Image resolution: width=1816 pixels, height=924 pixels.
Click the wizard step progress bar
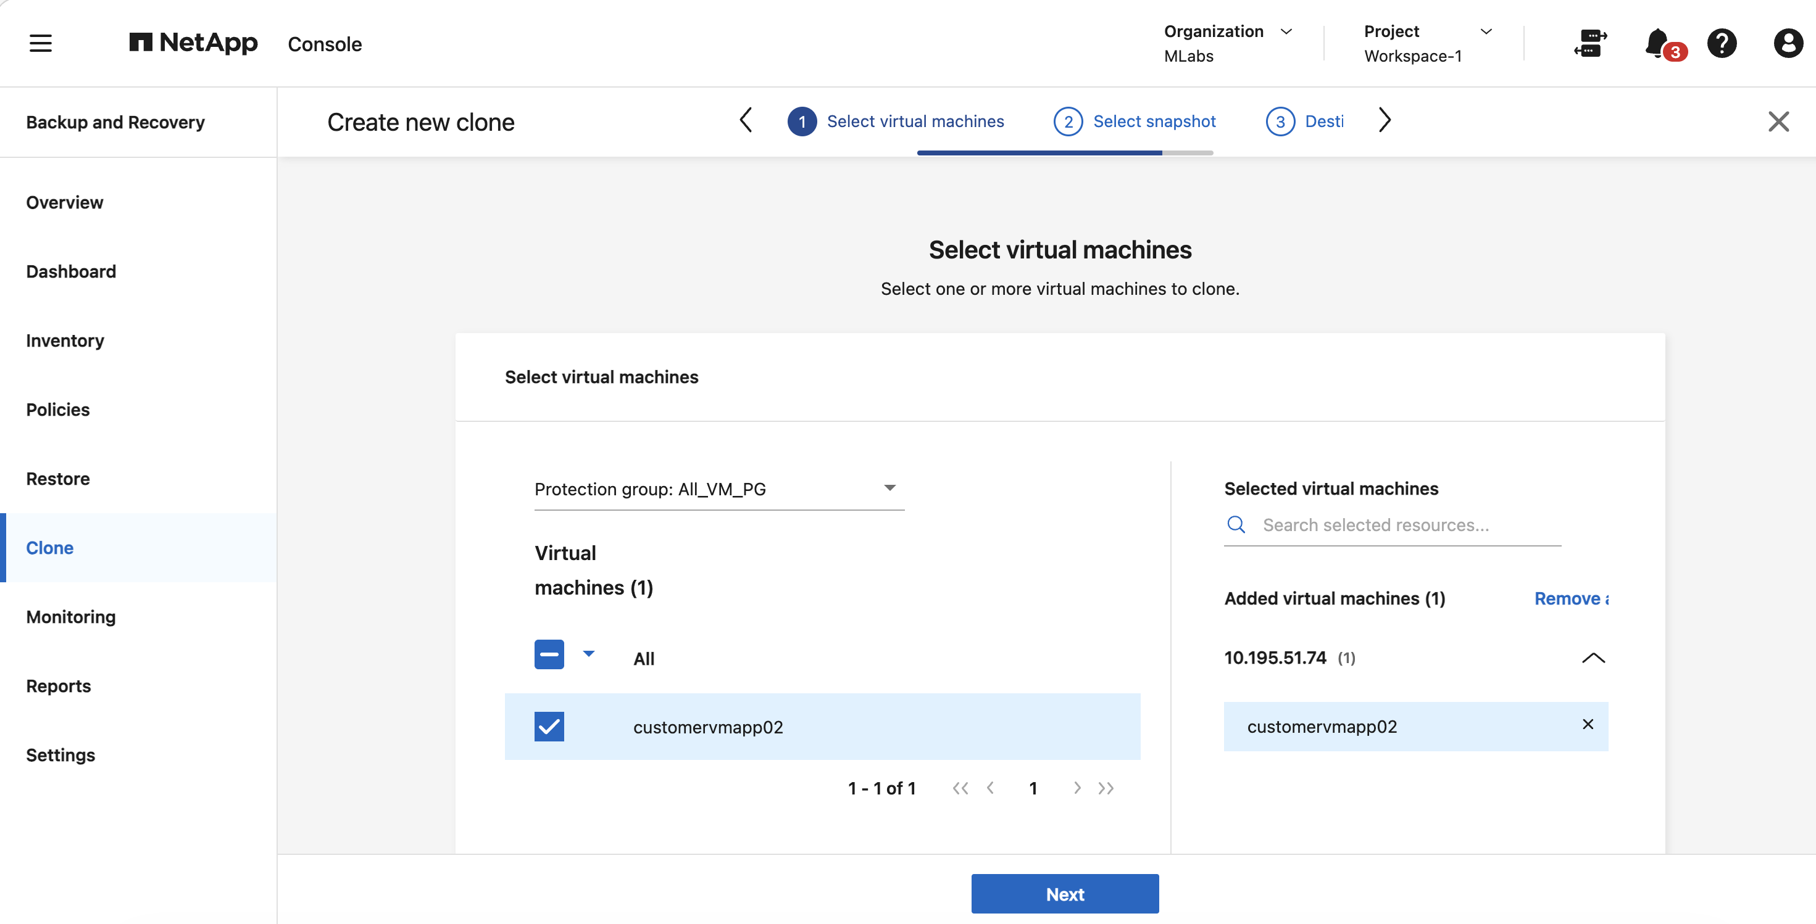[x=1065, y=153]
